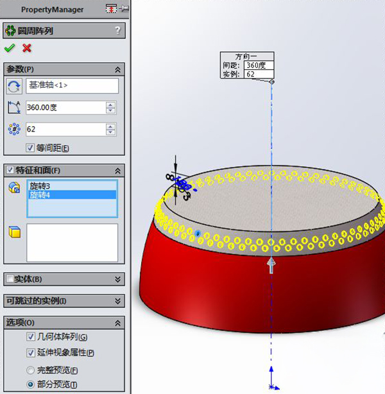Select the partial preview radio button
Image resolution: width=385 pixels, height=394 pixels.
point(30,384)
